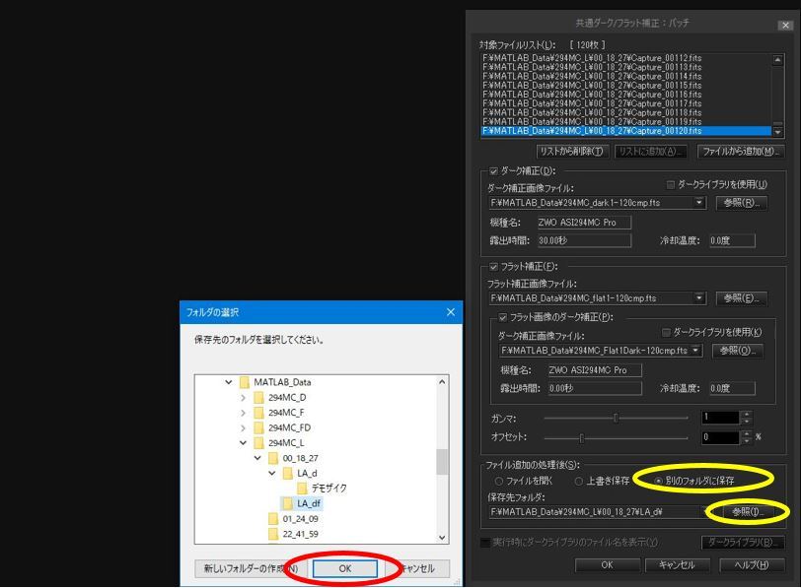Click 参照(R) browse button for dark file
Image resolution: width=801 pixels, height=588 pixels.
point(741,203)
